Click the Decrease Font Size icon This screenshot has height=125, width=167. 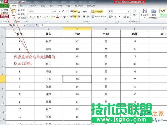coord(66,11)
